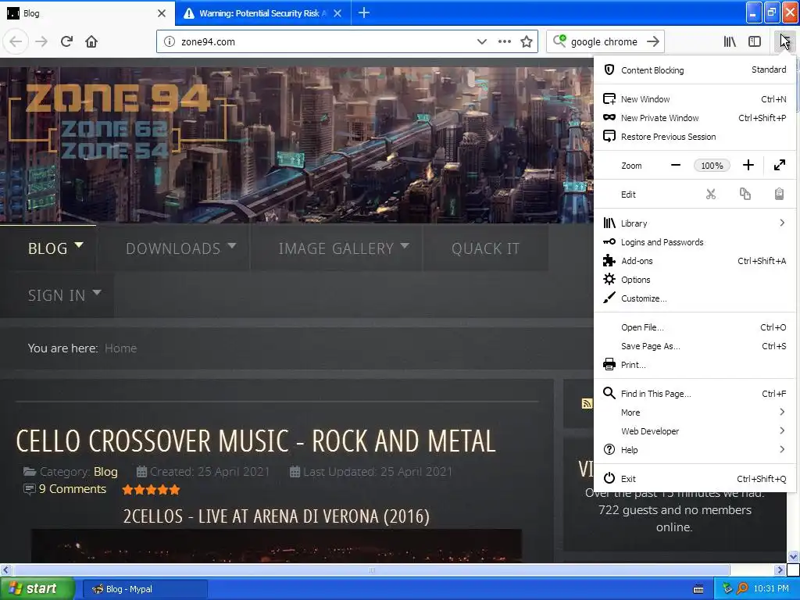This screenshot has height=600, width=800.
Task: Click the horizontal page scrollbar
Action: (x=372, y=570)
